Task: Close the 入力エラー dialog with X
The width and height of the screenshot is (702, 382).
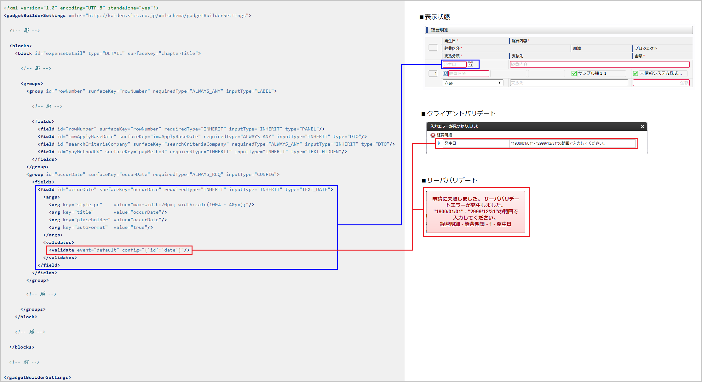Action: click(x=642, y=126)
